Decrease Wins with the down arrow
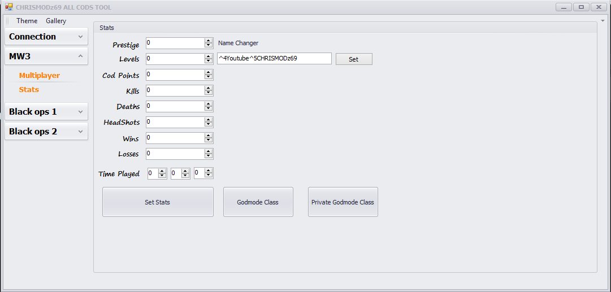The image size is (611, 292). tap(209, 141)
